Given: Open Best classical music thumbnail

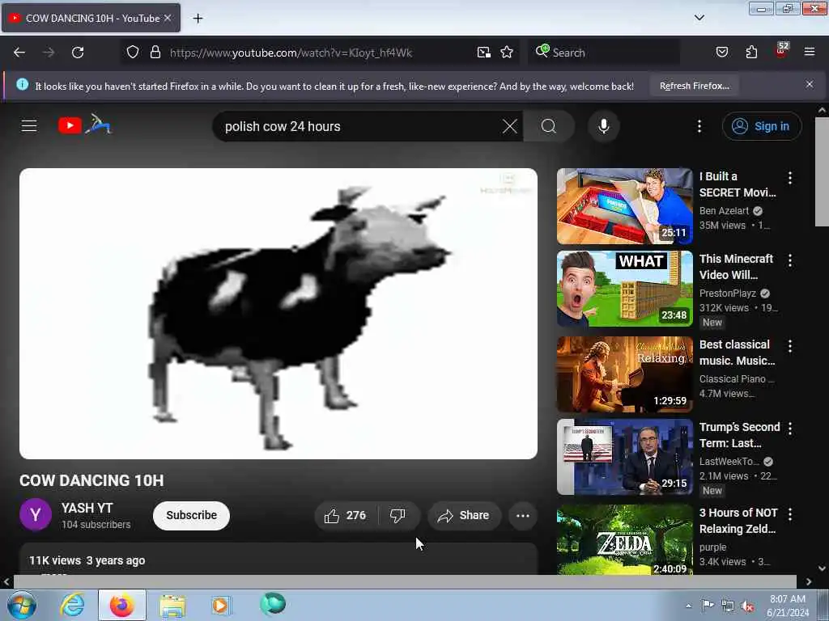Looking at the screenshot, I should pyautogui.click(x=624, y=374).
